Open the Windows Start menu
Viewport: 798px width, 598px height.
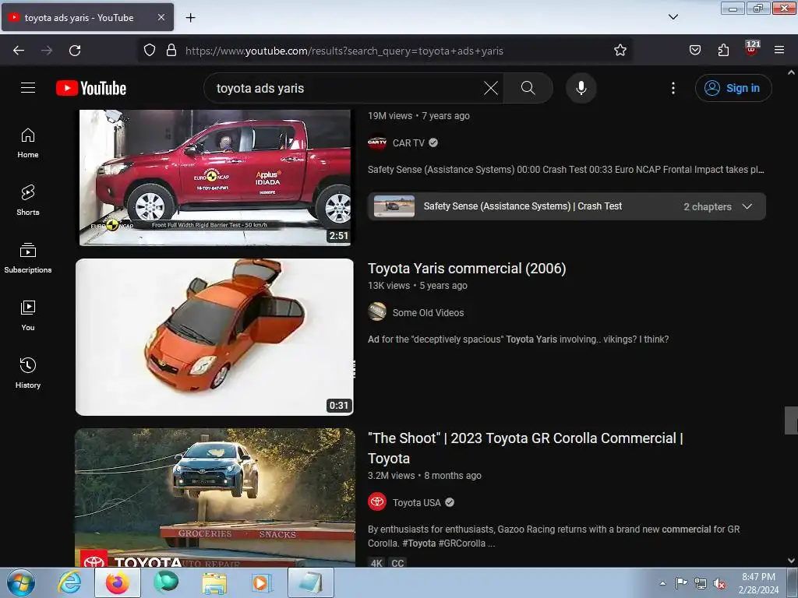[x=21, y=582]
